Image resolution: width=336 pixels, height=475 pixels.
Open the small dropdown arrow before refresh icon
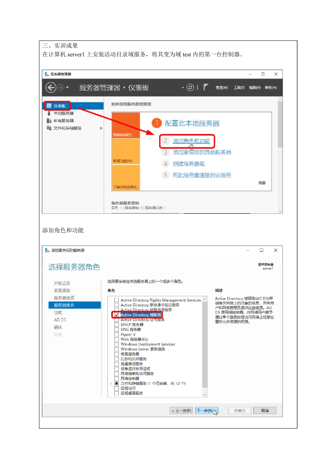(x=183, y=88)
